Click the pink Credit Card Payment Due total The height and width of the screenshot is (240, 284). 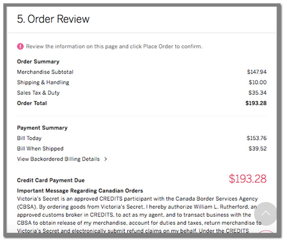coord(248,179)
